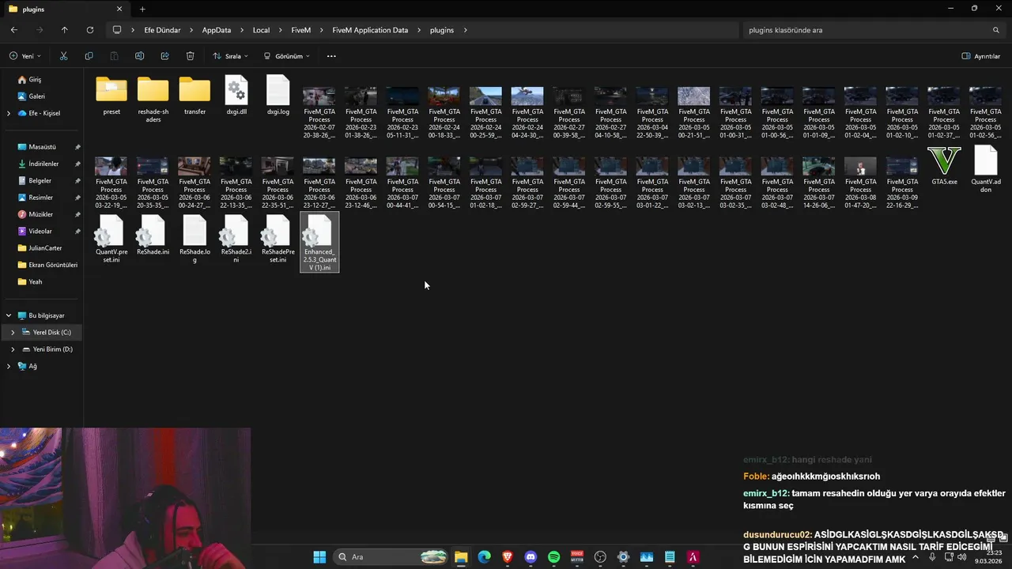Expand the Ağ network node
This screenshot has height=569, width=1012.
coord(9,366)
